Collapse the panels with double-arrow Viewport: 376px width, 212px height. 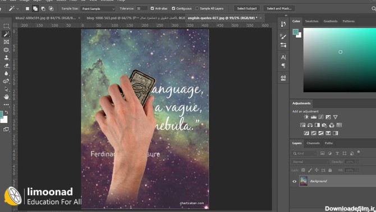point(286,15)
